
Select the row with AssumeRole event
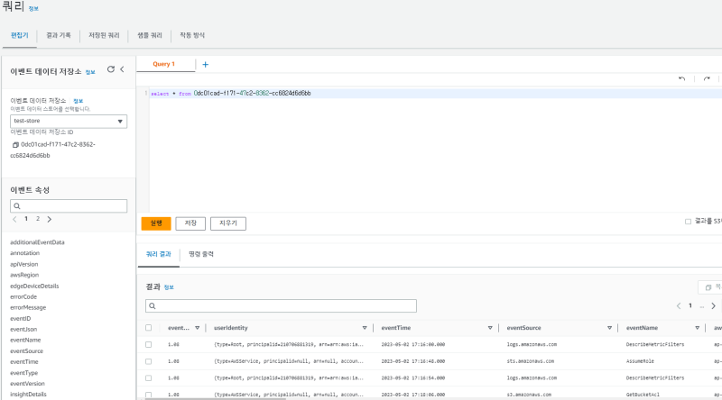point(149,361)
